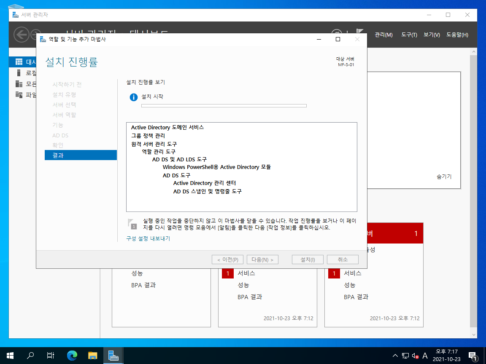Click the 설치(I) button
The width and height of the screenshot is (486, 364).
pyautogui.click(x=308, y=260)
